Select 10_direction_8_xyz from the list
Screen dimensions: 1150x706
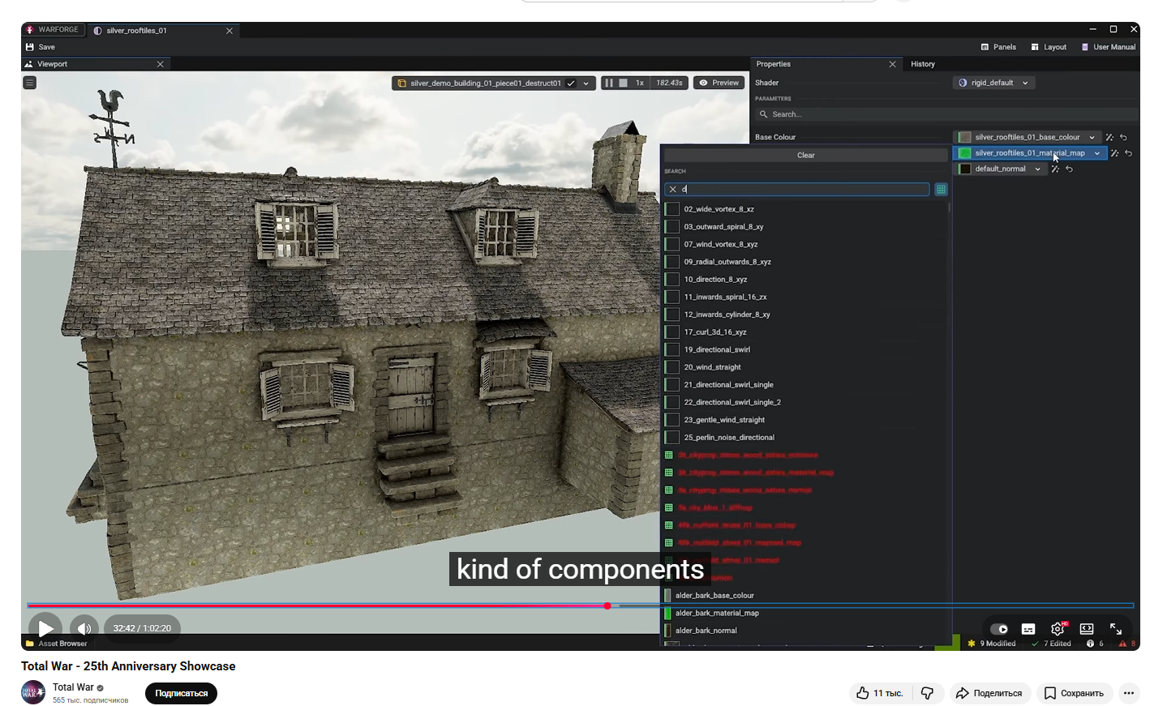pyautogui.click(x=715, y=280)
